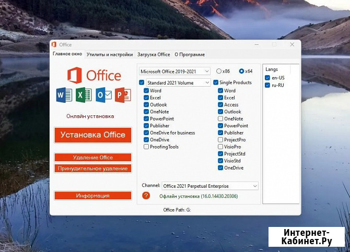Switch to the Утилиты и настройки tab
Viewport: 350px width, 252px height.
click(110, 54)
